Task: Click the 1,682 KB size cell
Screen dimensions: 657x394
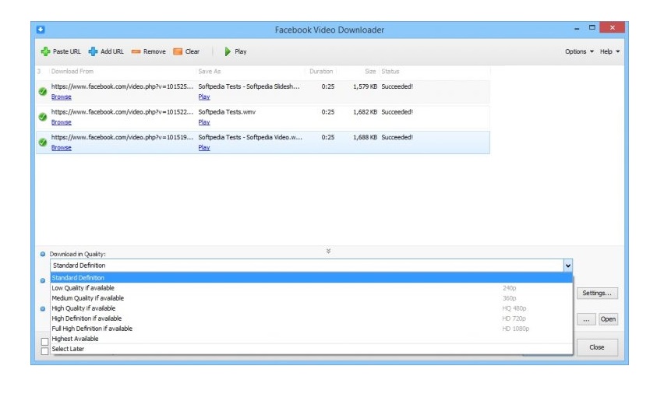Action: point(365,112)
